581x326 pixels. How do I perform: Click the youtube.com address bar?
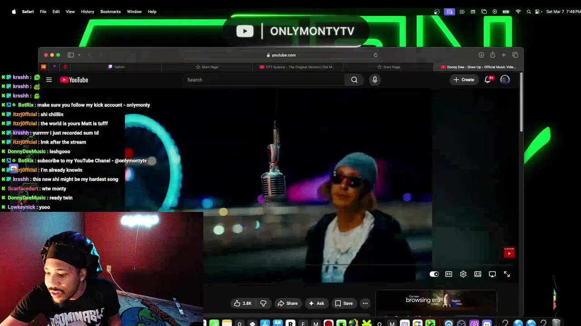coord(281,55)
